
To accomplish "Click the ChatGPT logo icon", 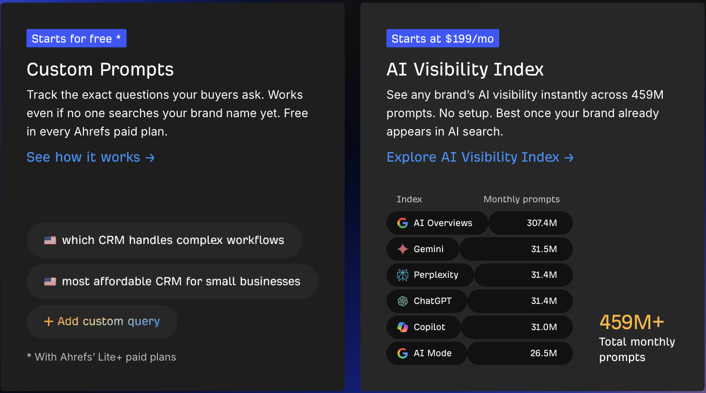I will pyautogui.click(x=402, y=301).
